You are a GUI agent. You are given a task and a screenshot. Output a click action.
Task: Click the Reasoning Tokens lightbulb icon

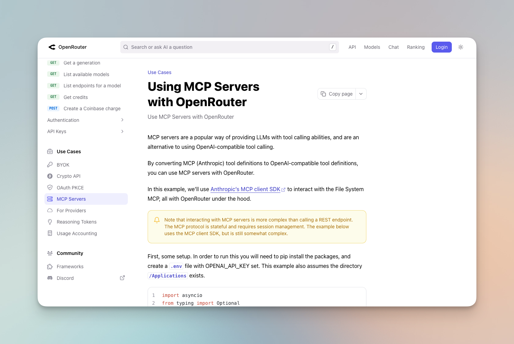(x=50, y=222)
